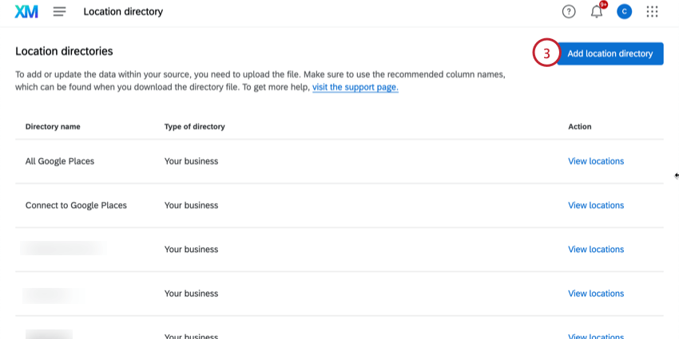This screenshot has height=339, width=679.
Task: Click the Directory name column header
Action: point(53,127)
